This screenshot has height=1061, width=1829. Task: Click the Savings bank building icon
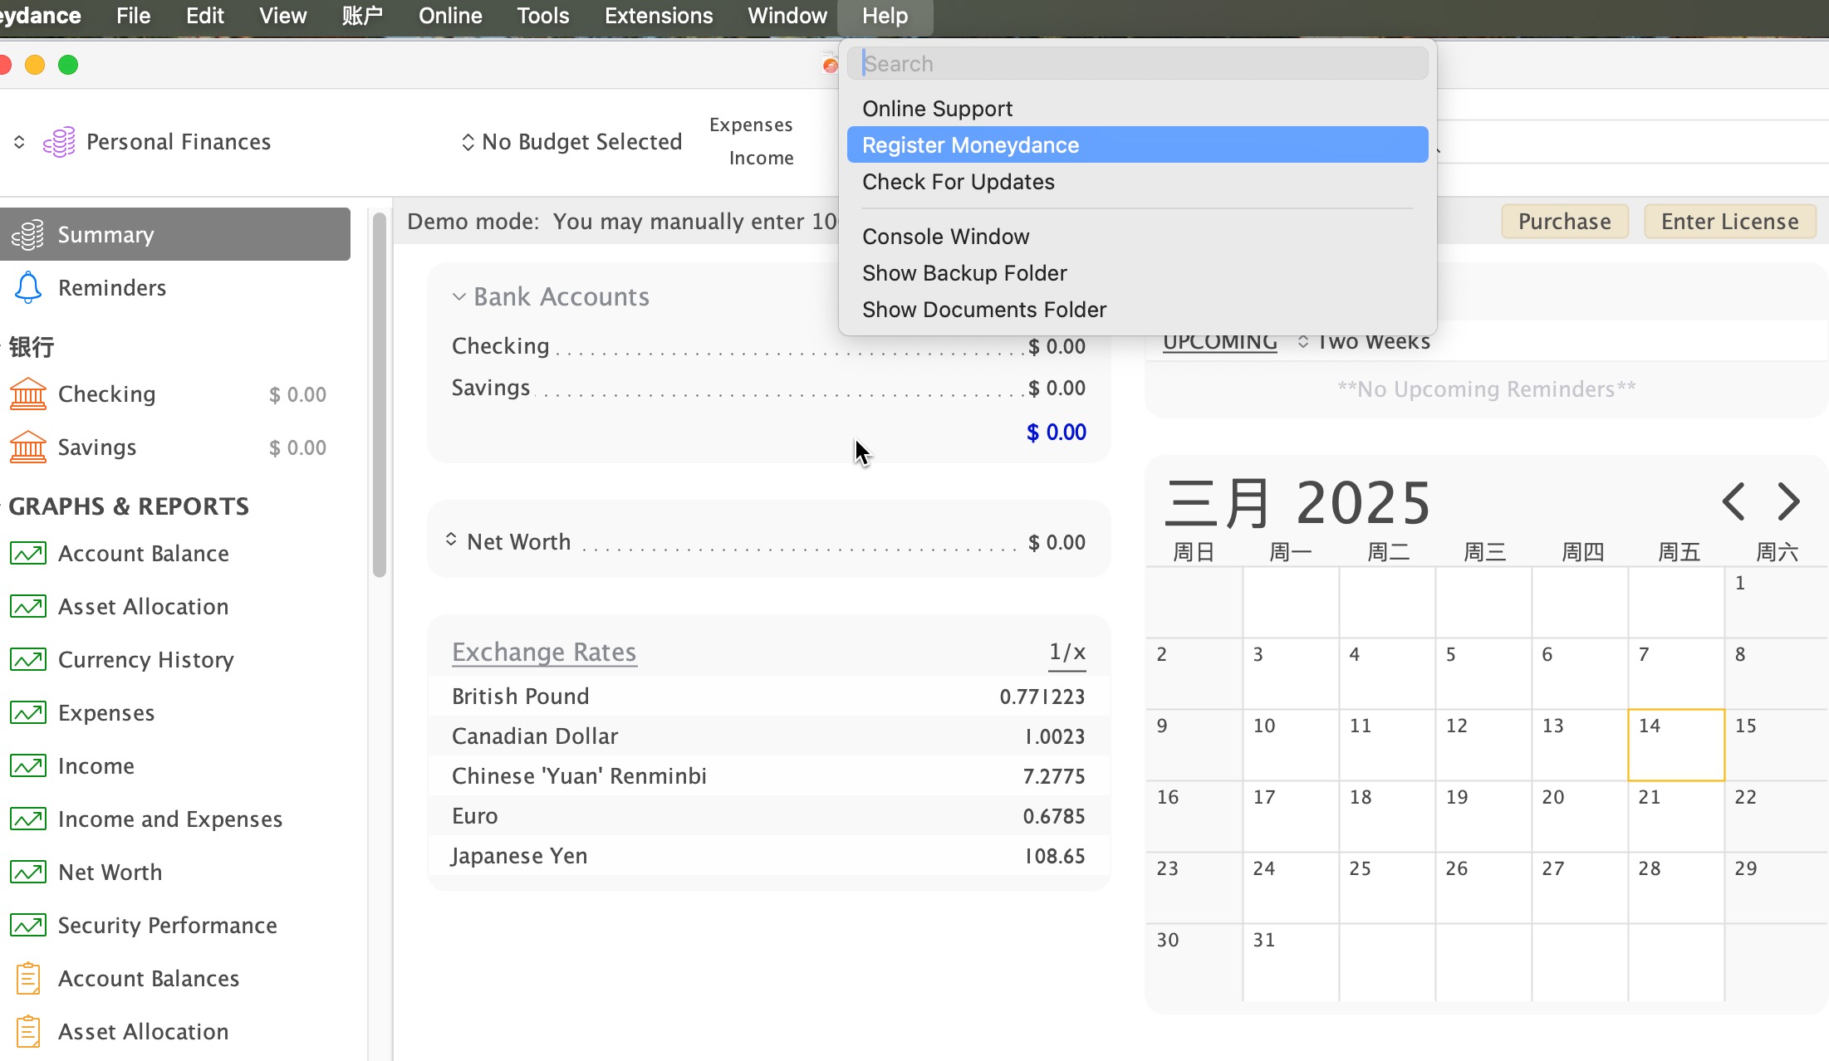coord(28,447)
